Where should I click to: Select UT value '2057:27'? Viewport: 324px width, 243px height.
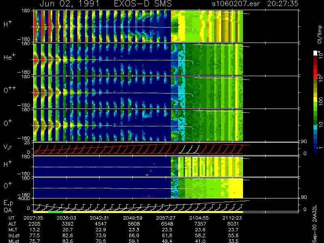click(x=166, y=218)
